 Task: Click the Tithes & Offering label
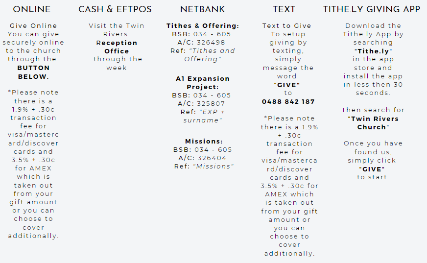coord(203,26)
